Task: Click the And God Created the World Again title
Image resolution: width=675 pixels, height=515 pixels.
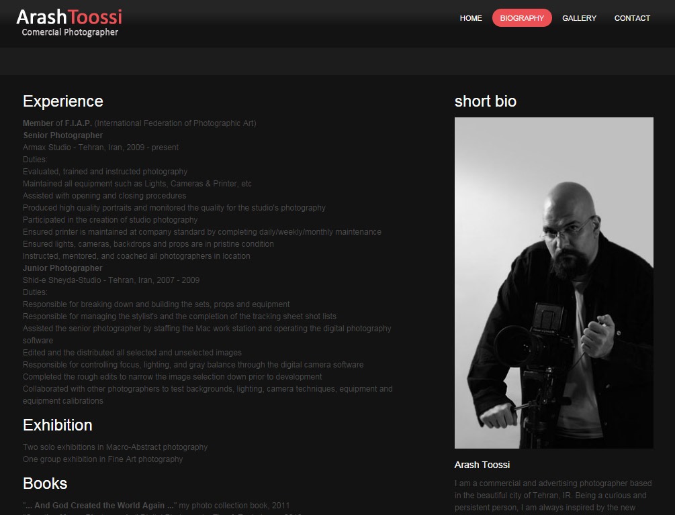Action: pyautogui.click(x=99, y=506)
